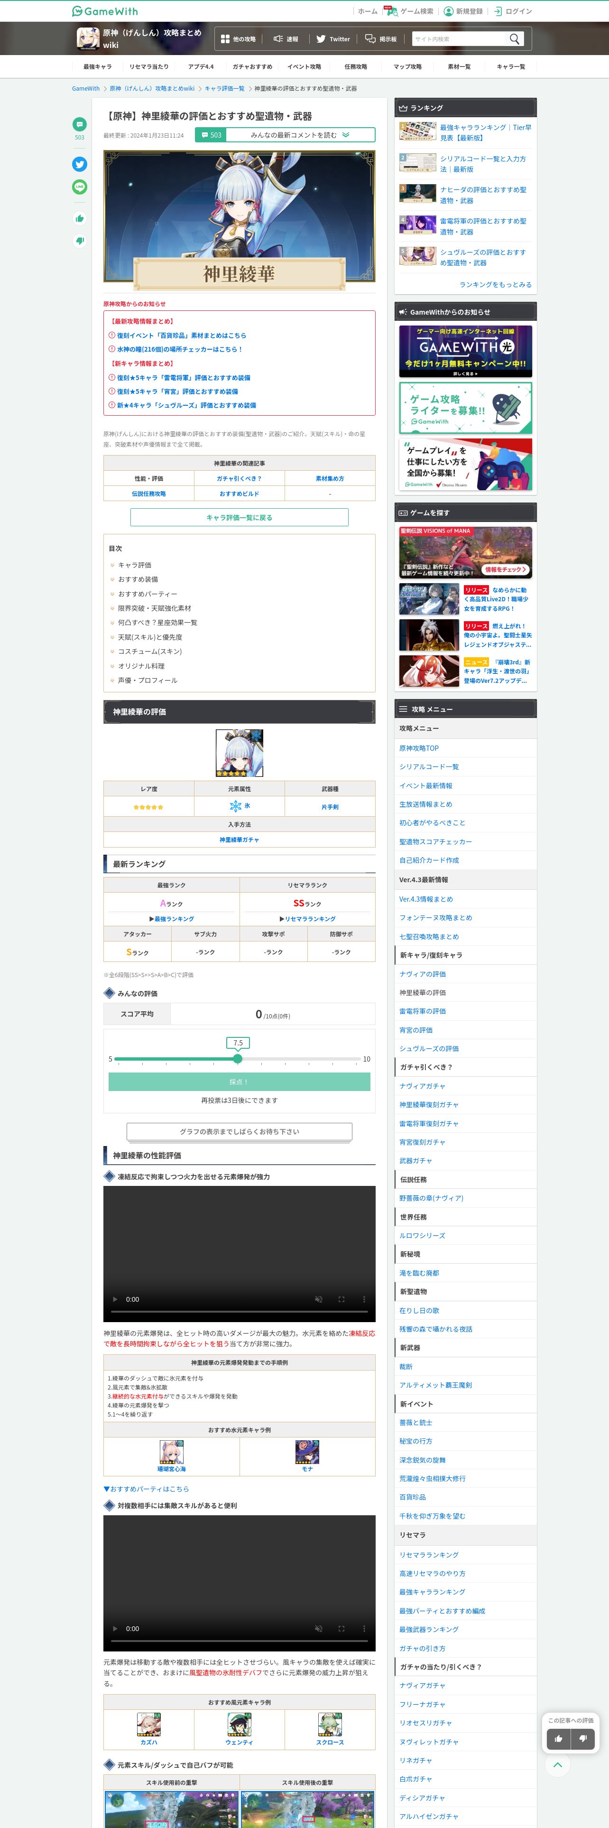Open the 他の攻略 dropdown menu
609x1828 pixels.
point(238,39)
